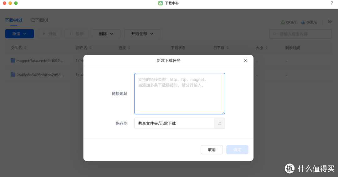Viewport: 338px width, 177px height.
Task: Open the 删除 dropdown
Action: (x=106, y=34)
